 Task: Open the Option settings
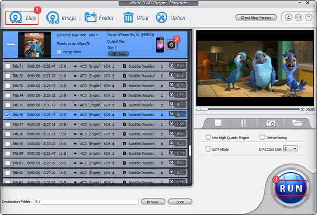click(x=171, y=18)
